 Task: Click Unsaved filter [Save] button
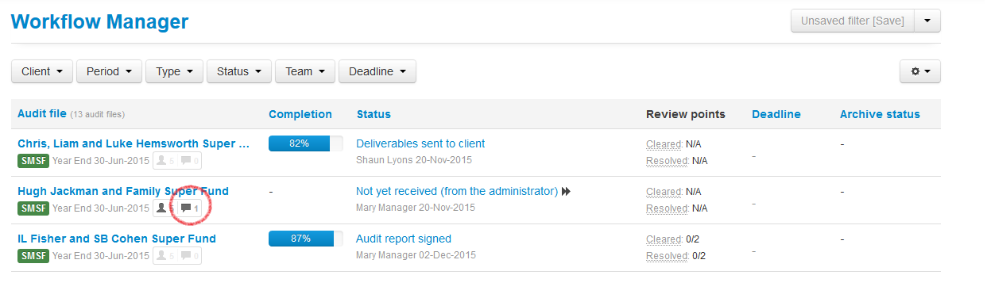coord(853,21)
